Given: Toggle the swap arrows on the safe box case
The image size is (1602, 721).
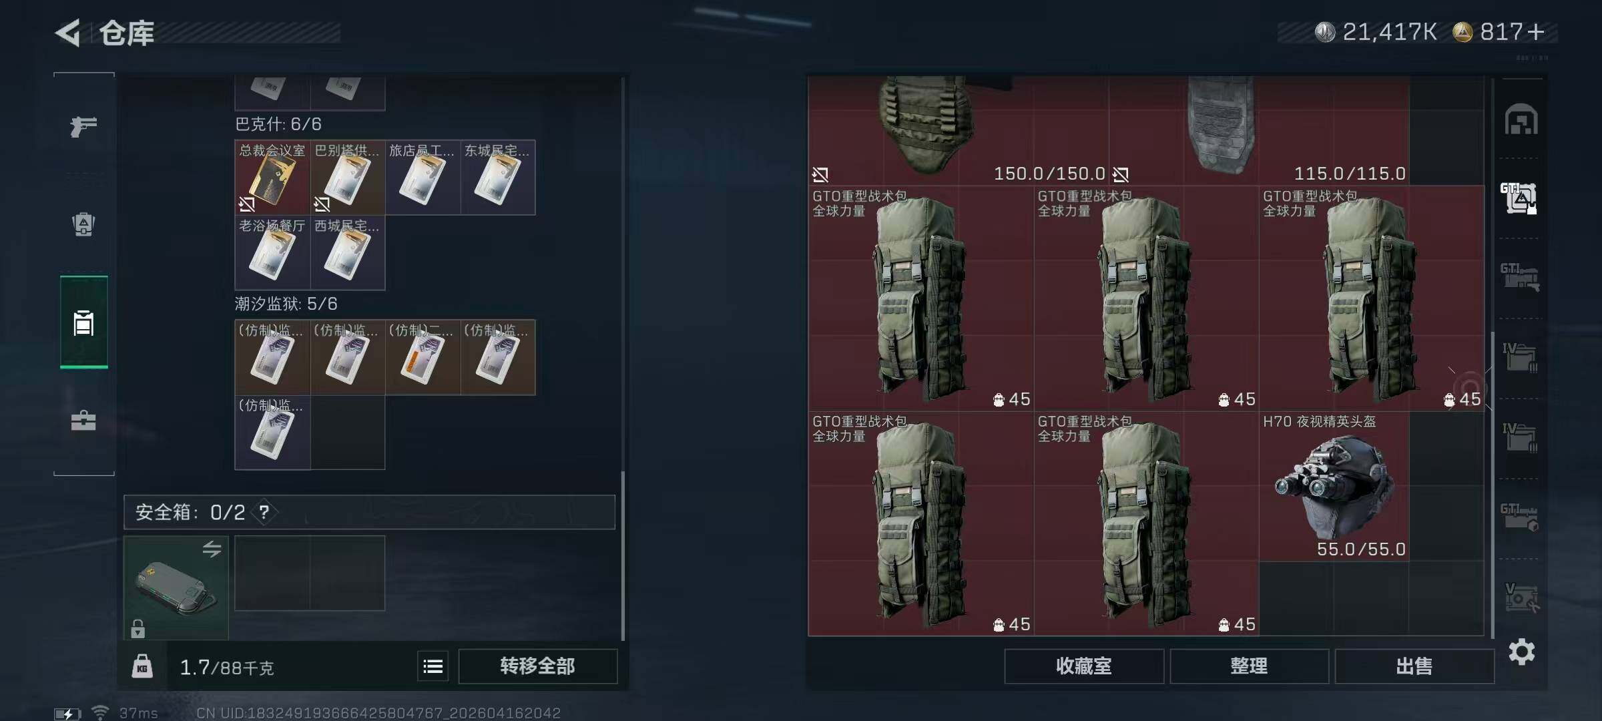Looking at the screenshot, I should coord(212,549).
